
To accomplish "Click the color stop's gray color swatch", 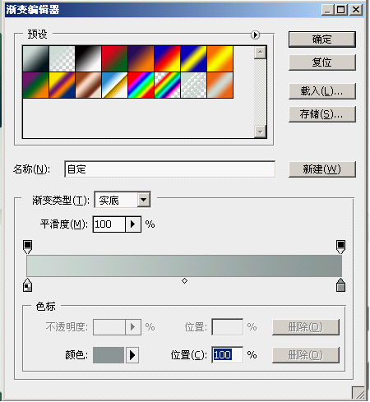I will click(x=109, y=355).
